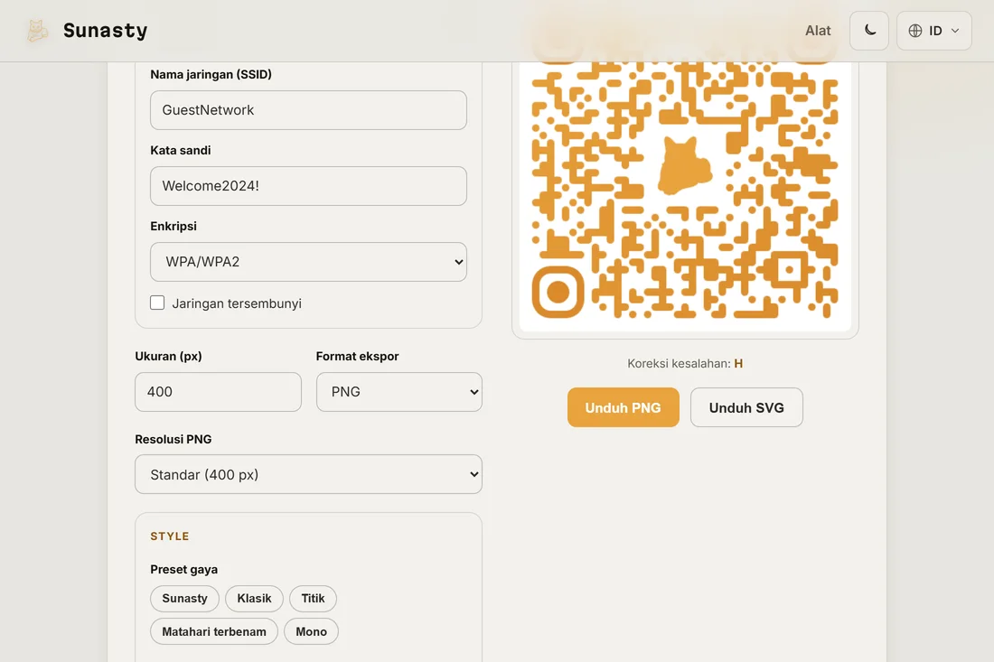994x662 pixels.
Task: Click the Sunasty brand name link
Action: click(105, 31)
